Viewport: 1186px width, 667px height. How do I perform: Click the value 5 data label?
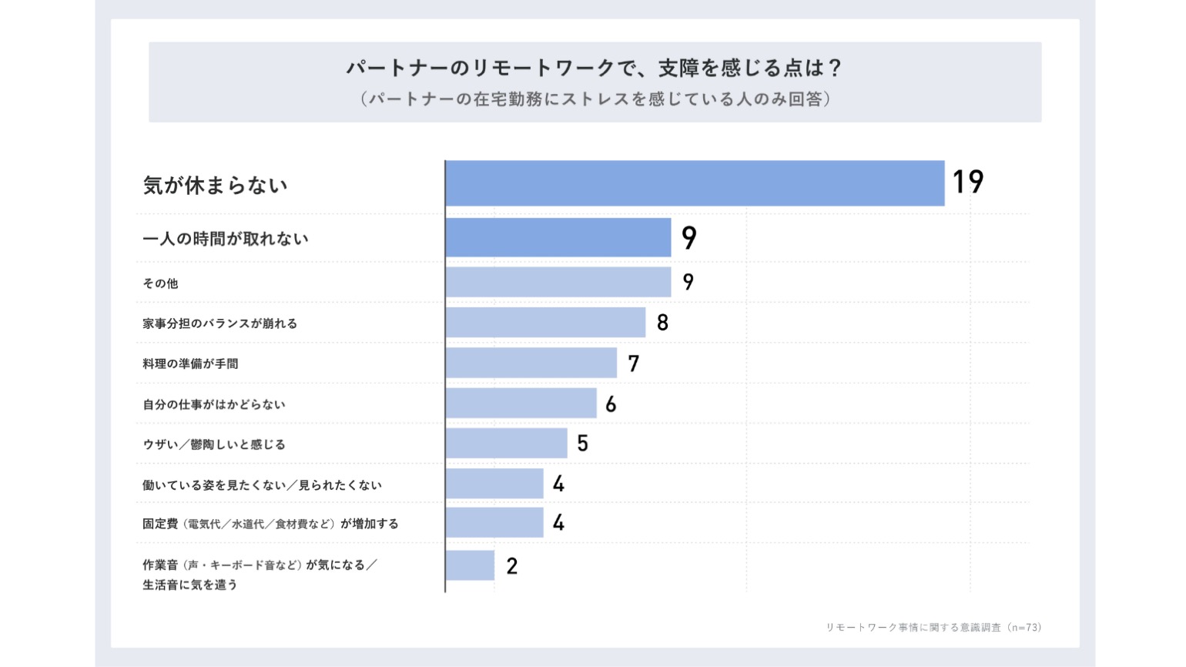pyautogui.click(x=583, y=444)
